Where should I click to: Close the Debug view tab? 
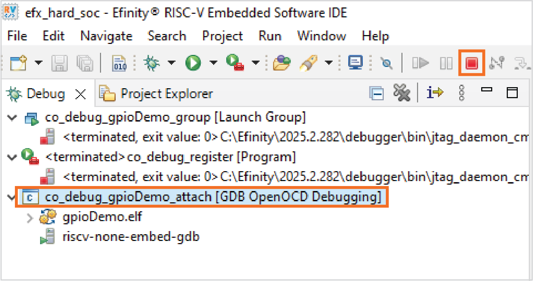coord(81,94)
